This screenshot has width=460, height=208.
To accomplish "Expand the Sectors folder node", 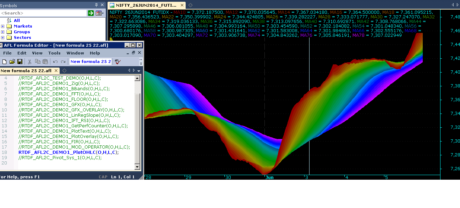I will click(3, 37).
